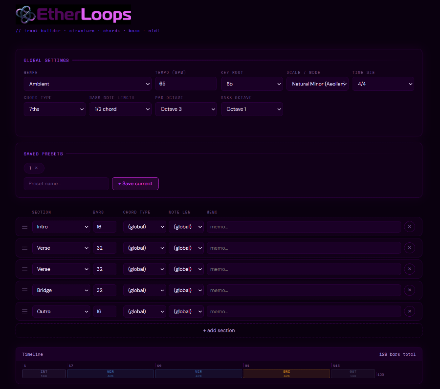This screenshot has height=389, width=440.
Task: Open the Time Sig dropdown showing 4/4
Action: point(383,84)
